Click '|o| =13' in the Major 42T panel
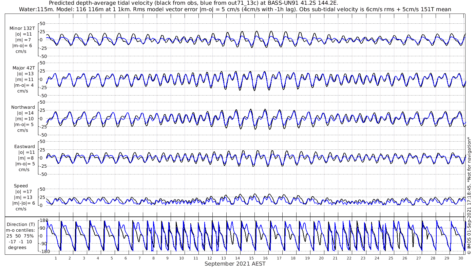 tap(25, 74)
